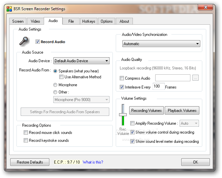Show the About tab
This screenshot has width=222, height=178.
[x=124, y=21]
